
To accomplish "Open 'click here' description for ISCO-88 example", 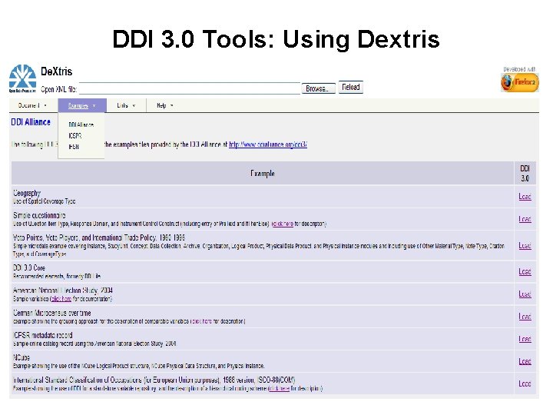I will [280, 389].
